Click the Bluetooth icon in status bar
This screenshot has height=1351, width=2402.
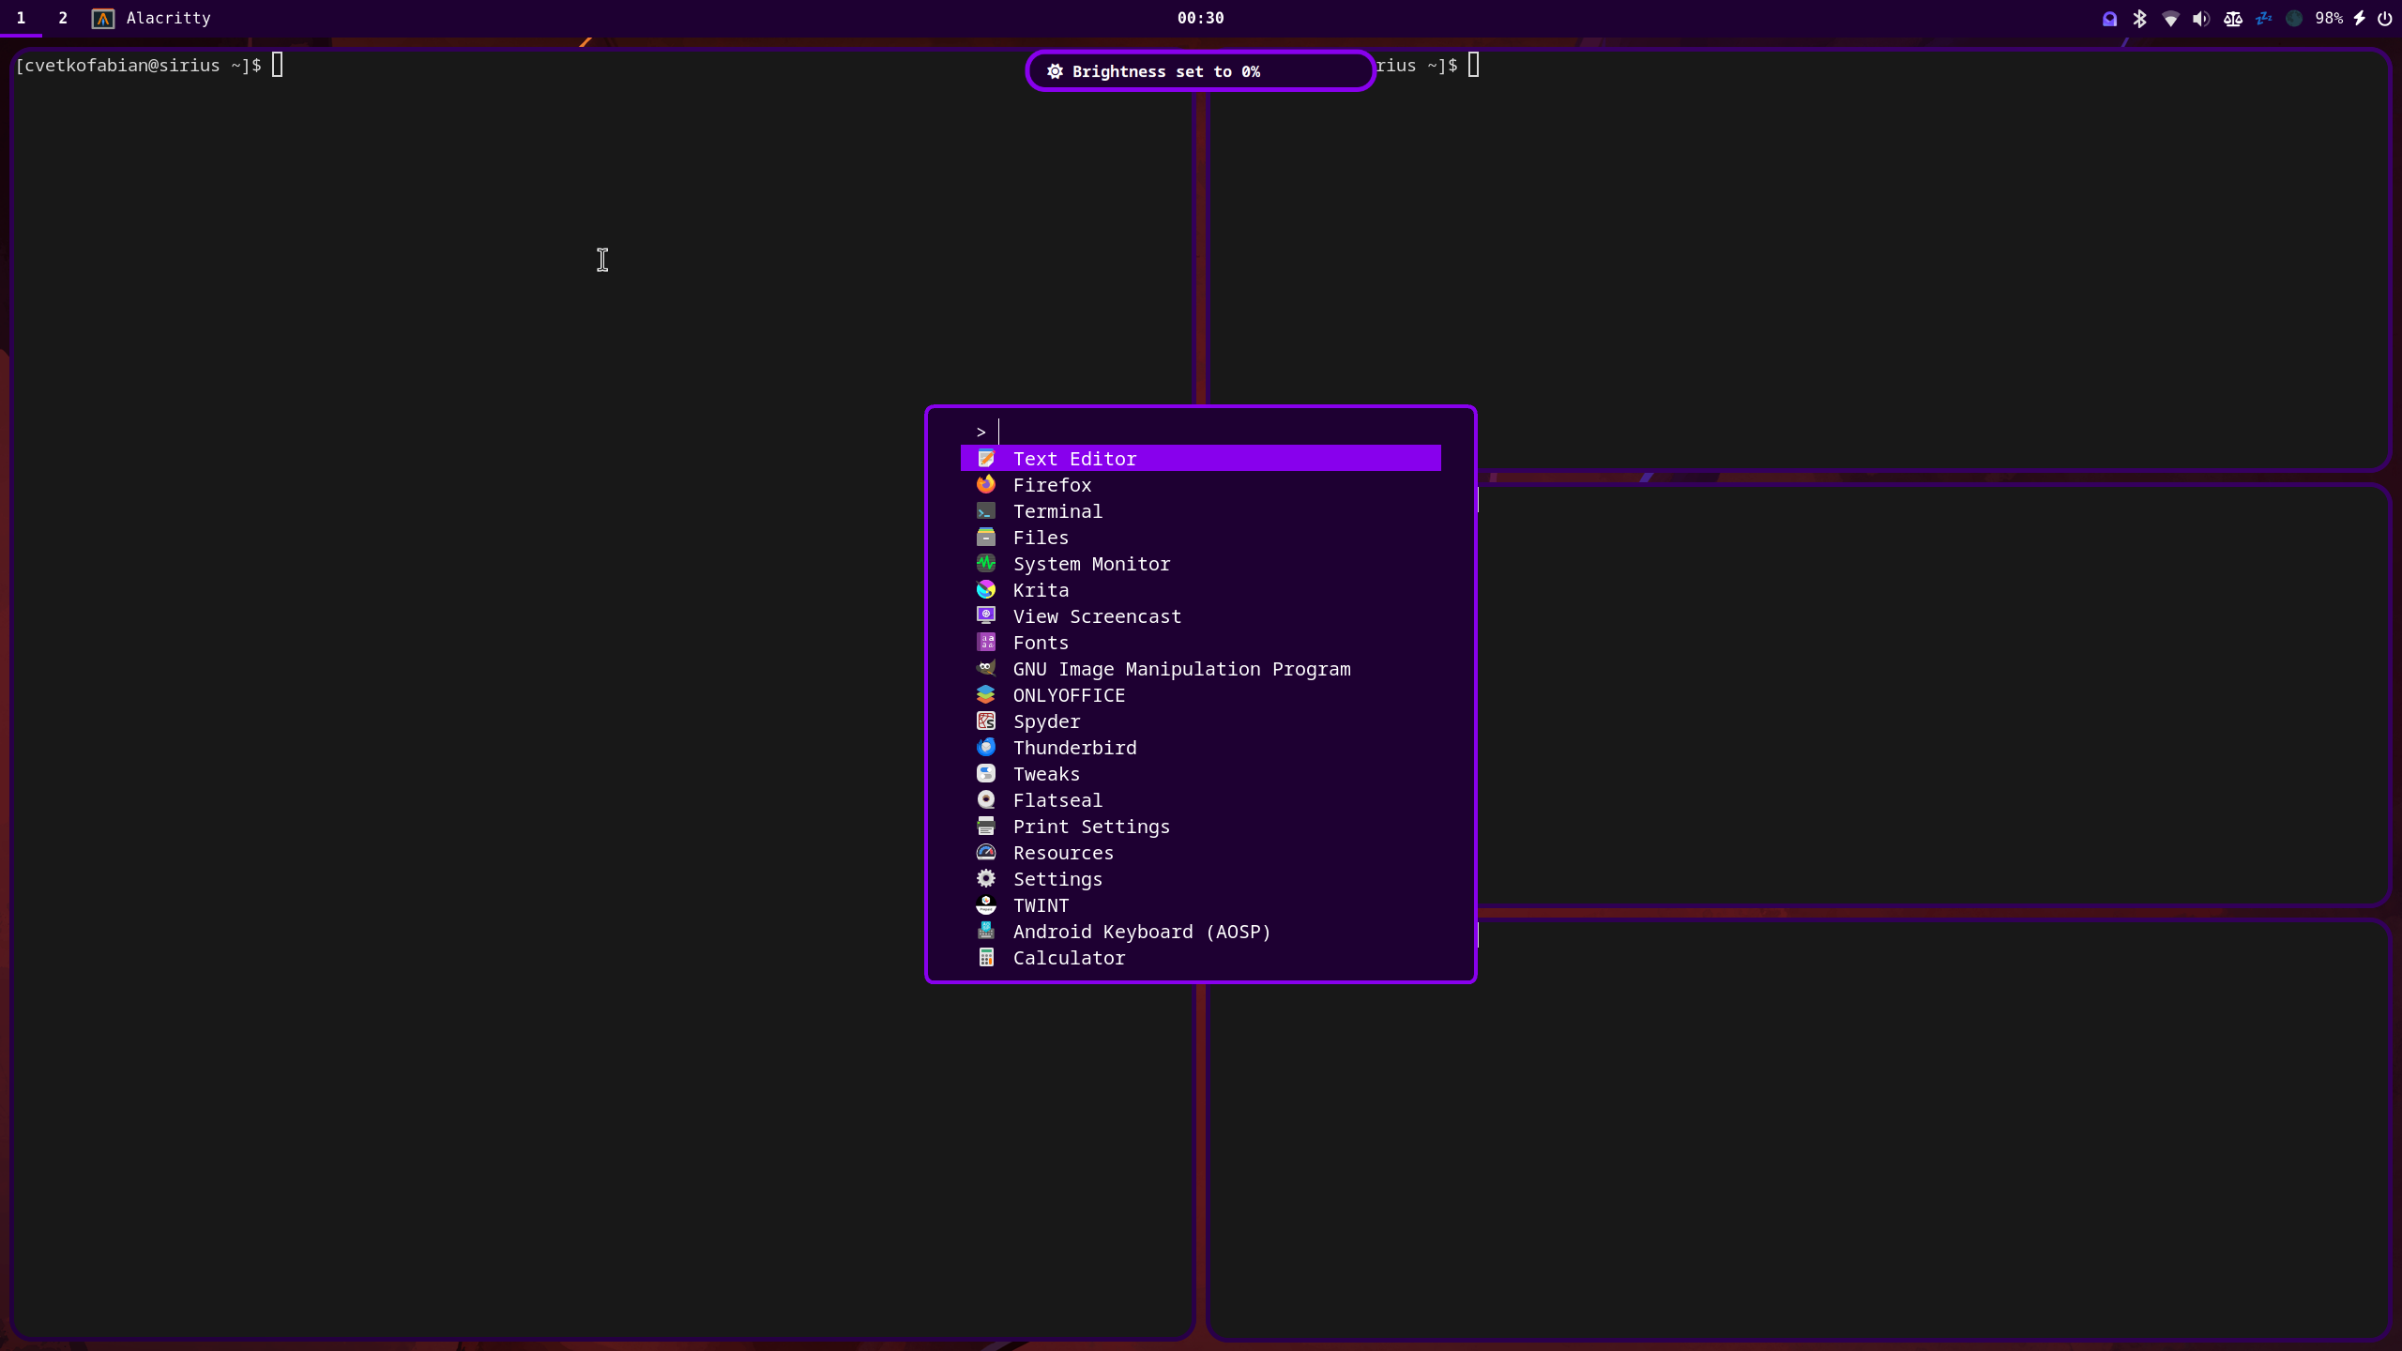[2139, 19]
